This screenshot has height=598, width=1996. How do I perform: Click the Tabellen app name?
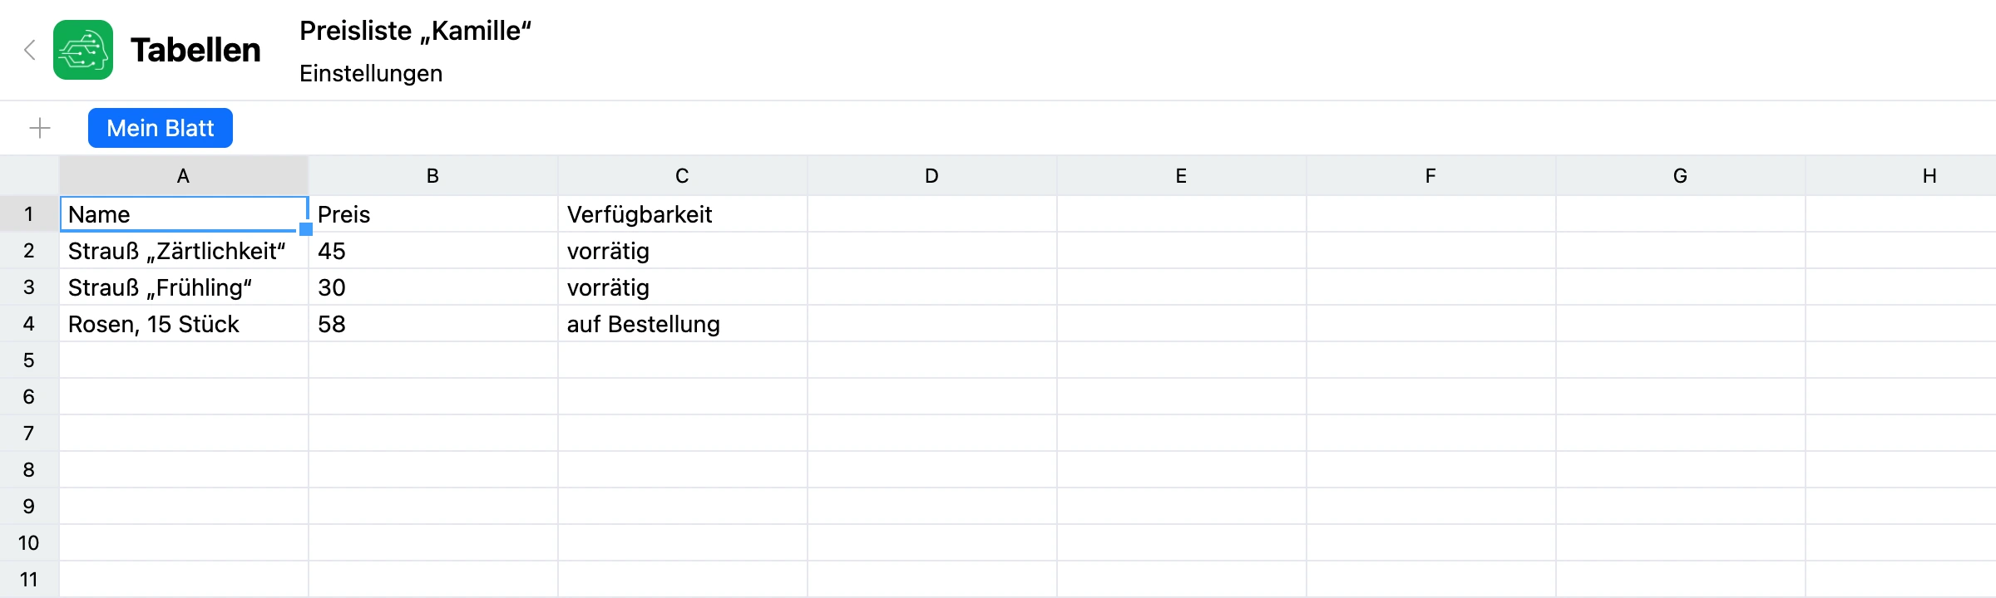195,50
